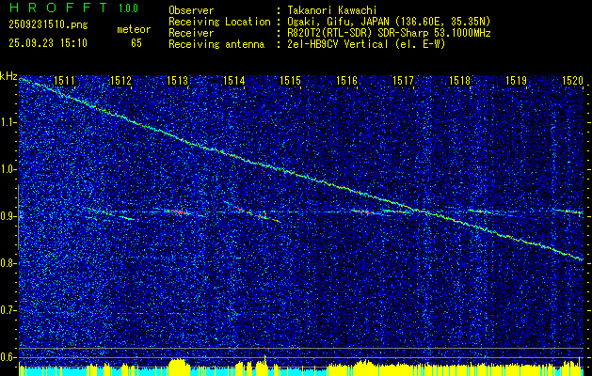Click the 1512 time marker
The width and height of the screenshot is (592, 376).
click(x=120, y=80)
